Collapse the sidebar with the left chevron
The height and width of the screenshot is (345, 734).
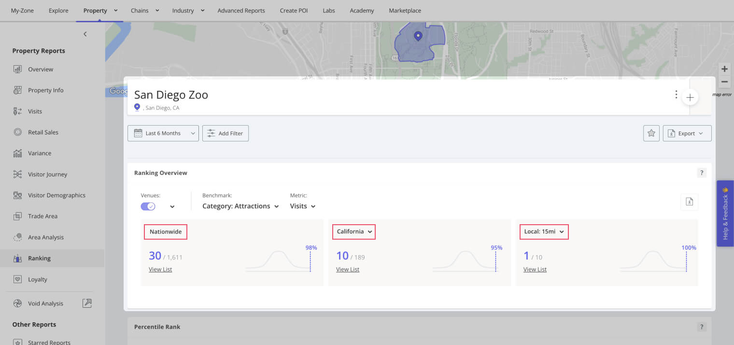click(85, 34)
